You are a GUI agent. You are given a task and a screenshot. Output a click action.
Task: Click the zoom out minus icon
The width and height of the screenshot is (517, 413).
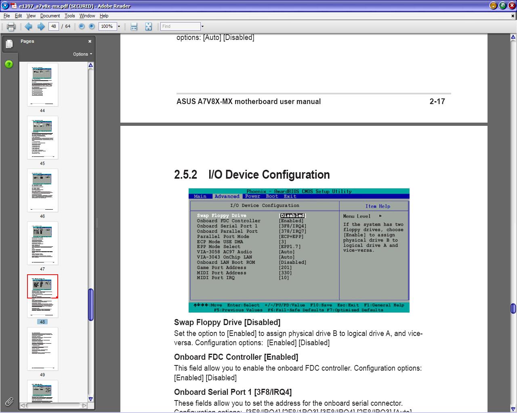(x=82, y=26)
